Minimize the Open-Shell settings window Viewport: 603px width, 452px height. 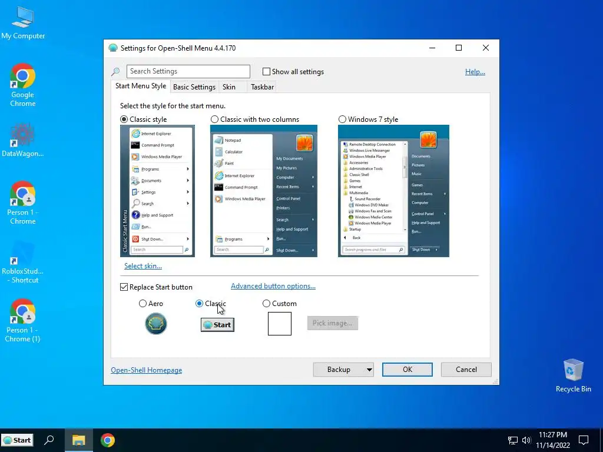tap(432, 48)
